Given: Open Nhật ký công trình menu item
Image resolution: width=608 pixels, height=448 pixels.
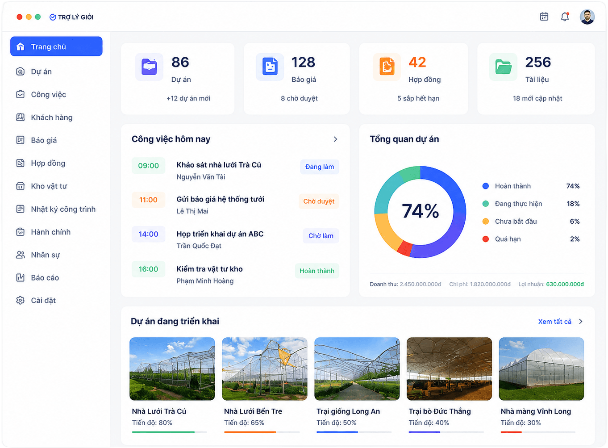Looking at the screenshot, I should pos(56,209).
